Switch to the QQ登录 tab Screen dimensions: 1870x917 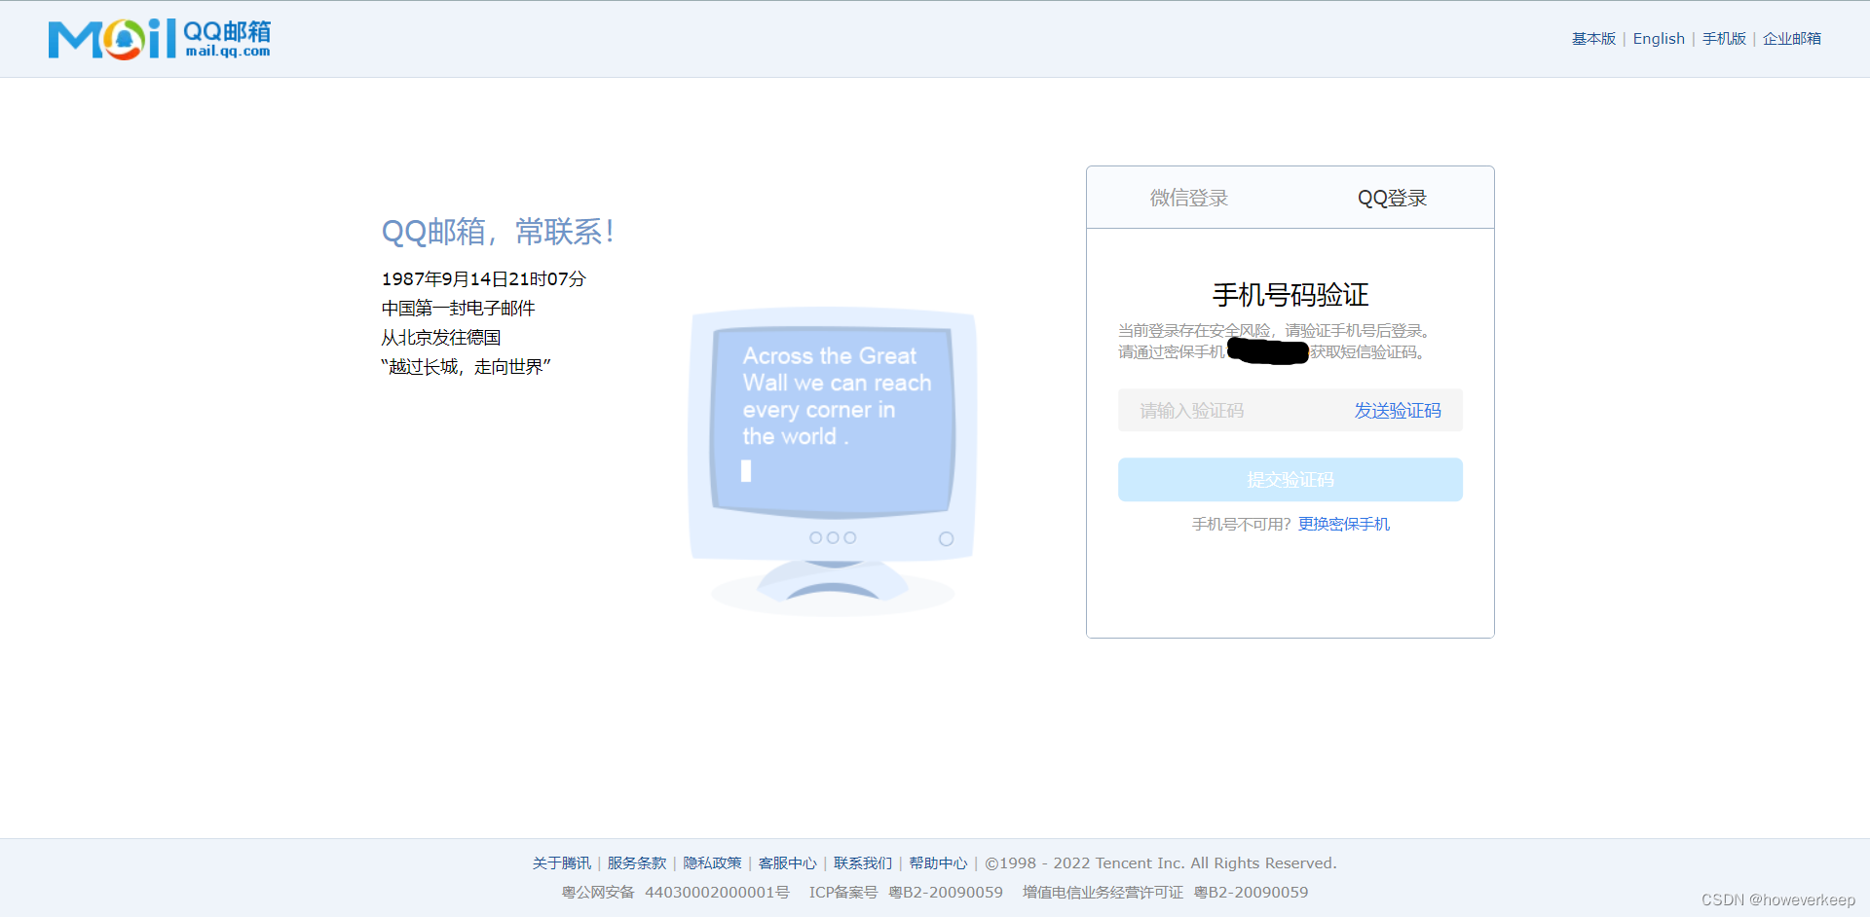tap(1392, 198)
